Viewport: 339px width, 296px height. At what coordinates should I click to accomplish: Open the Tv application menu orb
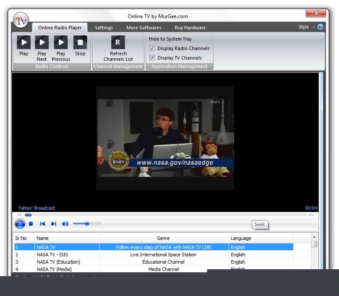coord(21,20)
